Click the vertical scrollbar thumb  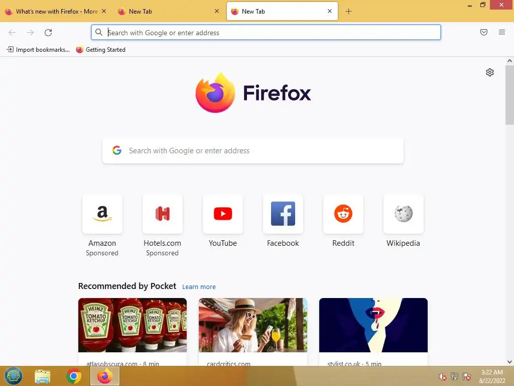click(x=509, y=95)
